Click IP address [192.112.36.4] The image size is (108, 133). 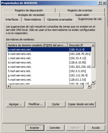(78, 75)
